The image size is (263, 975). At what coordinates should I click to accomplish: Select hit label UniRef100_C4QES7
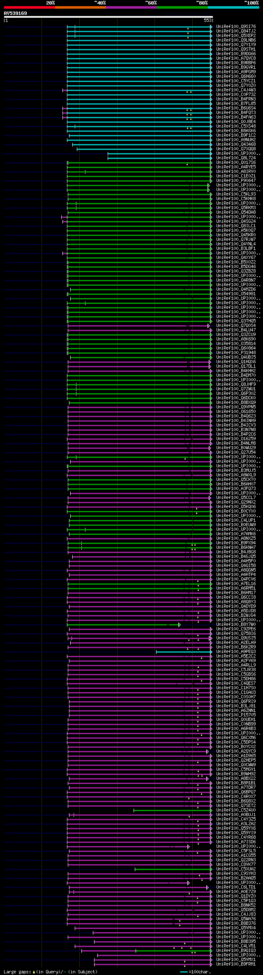pyautogui.click(x=236, y=683)
